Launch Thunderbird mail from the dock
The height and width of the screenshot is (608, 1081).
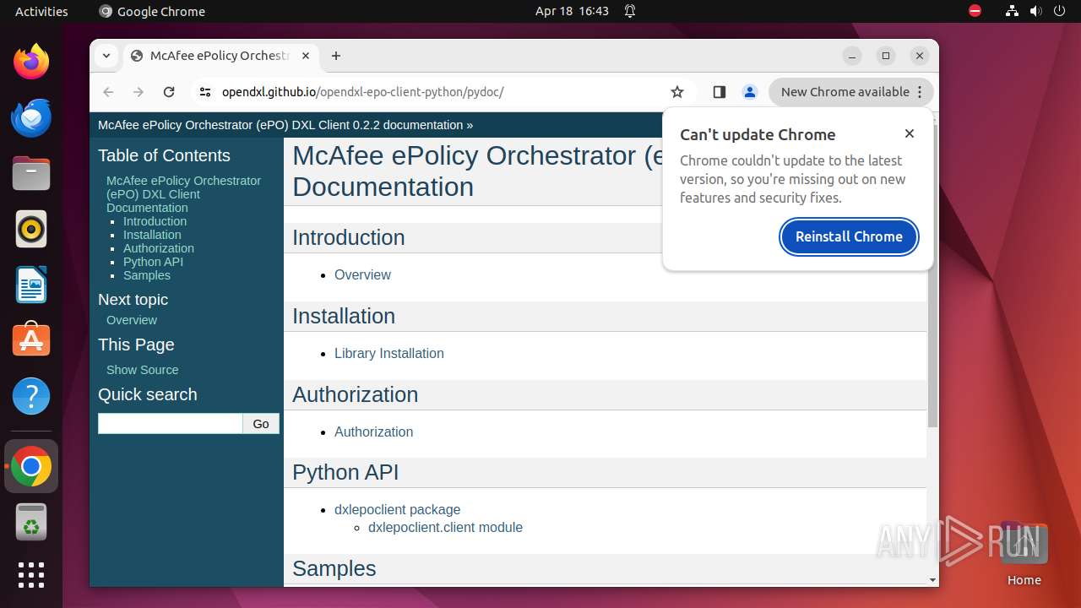(x=31, y=117)
